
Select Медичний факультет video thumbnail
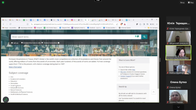click(x=178, y=38)
